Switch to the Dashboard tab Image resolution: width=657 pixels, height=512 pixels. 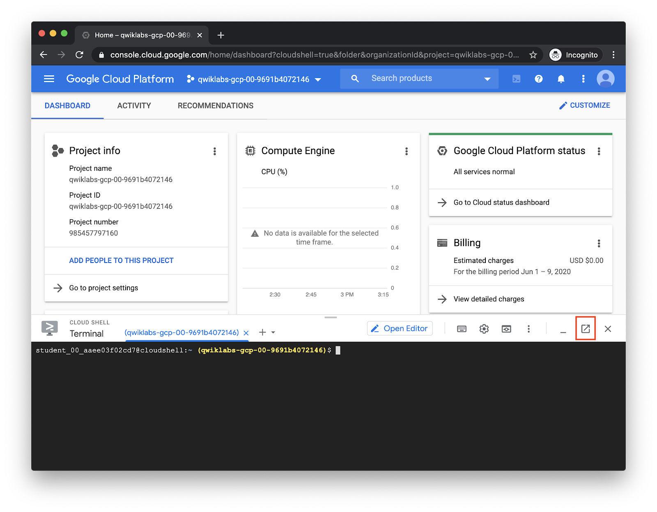coord(67,106)
